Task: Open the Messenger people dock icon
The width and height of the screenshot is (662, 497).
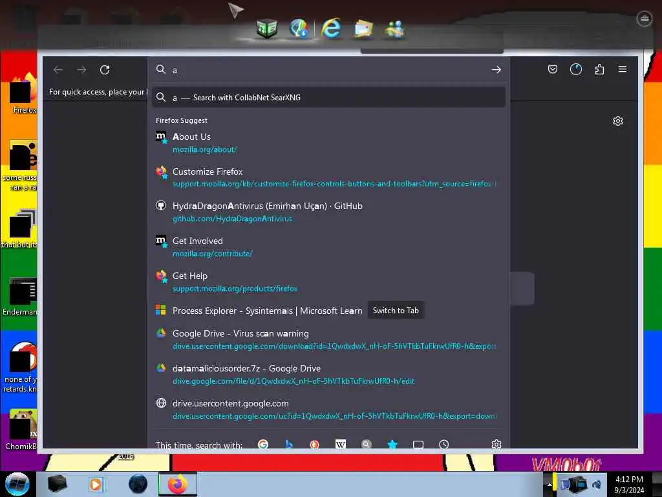Action: 395,28
